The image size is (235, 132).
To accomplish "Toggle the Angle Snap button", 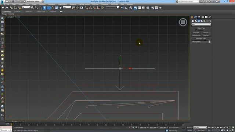I will click(x=90, y=8).
